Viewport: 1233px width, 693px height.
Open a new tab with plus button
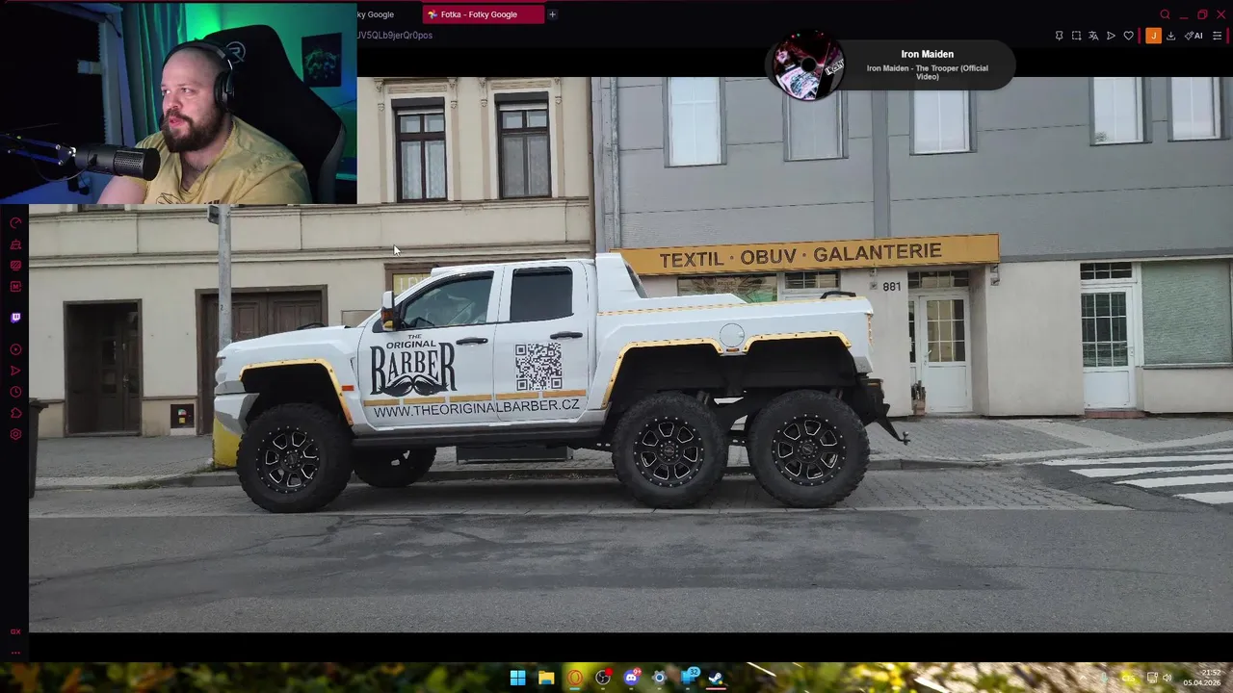[552, 14]
